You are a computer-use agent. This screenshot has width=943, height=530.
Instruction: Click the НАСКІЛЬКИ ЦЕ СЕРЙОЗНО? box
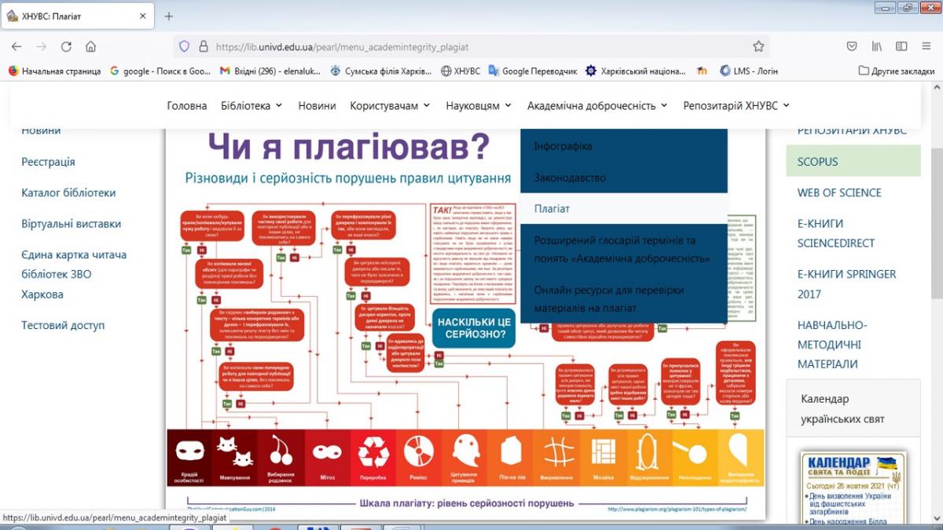[x=474, y=330]
